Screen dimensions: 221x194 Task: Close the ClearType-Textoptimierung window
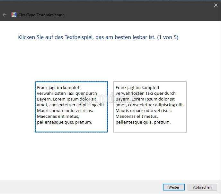pyautogui.click(x=216, y=5)
